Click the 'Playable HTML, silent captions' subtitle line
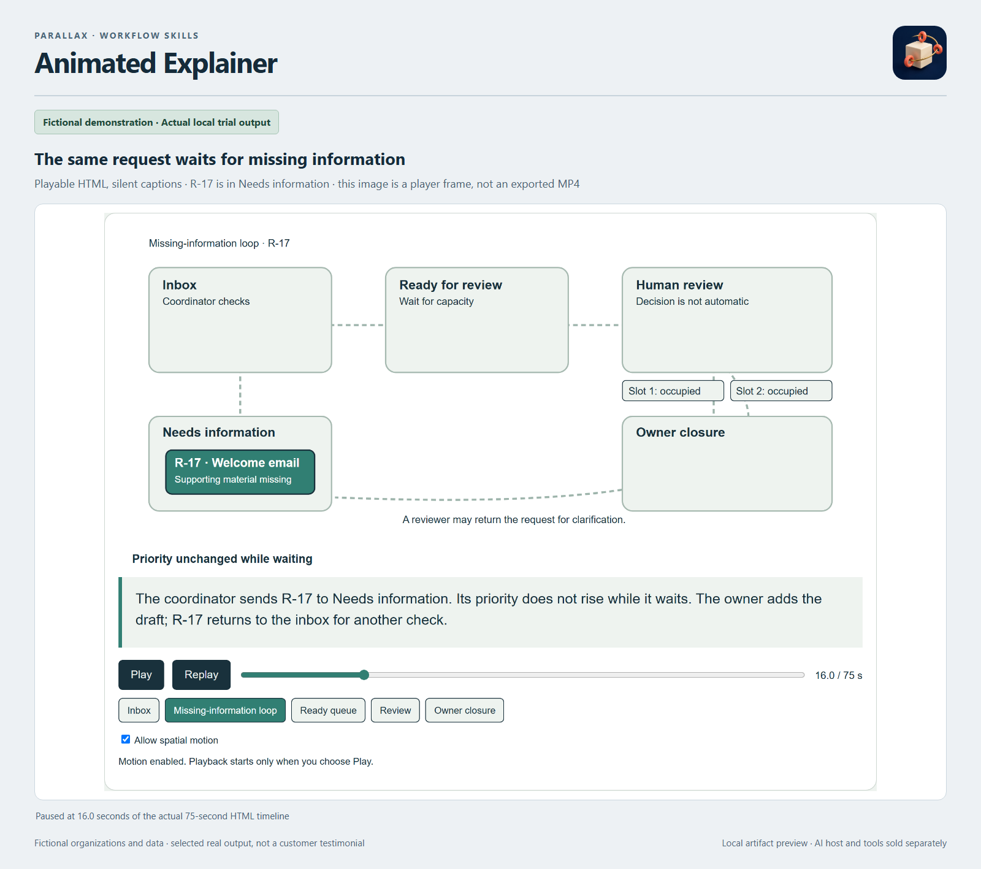This screenshot has width=981, height=869. point(307,184)
